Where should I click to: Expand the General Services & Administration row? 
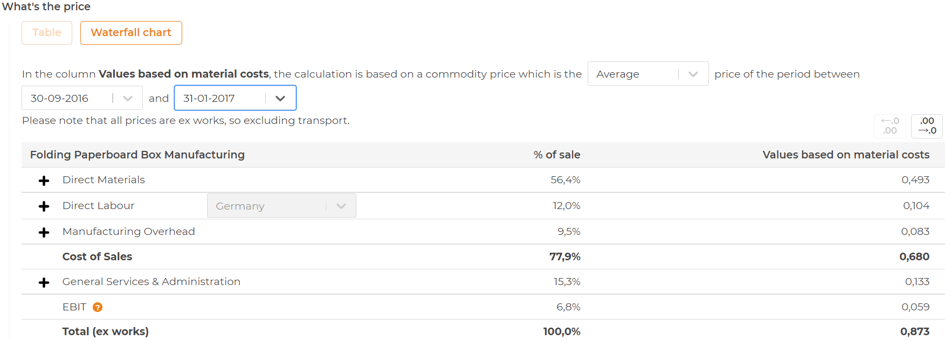pos(44,282)
